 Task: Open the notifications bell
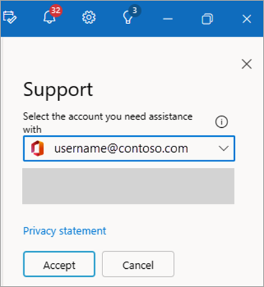tap(49, 16)
